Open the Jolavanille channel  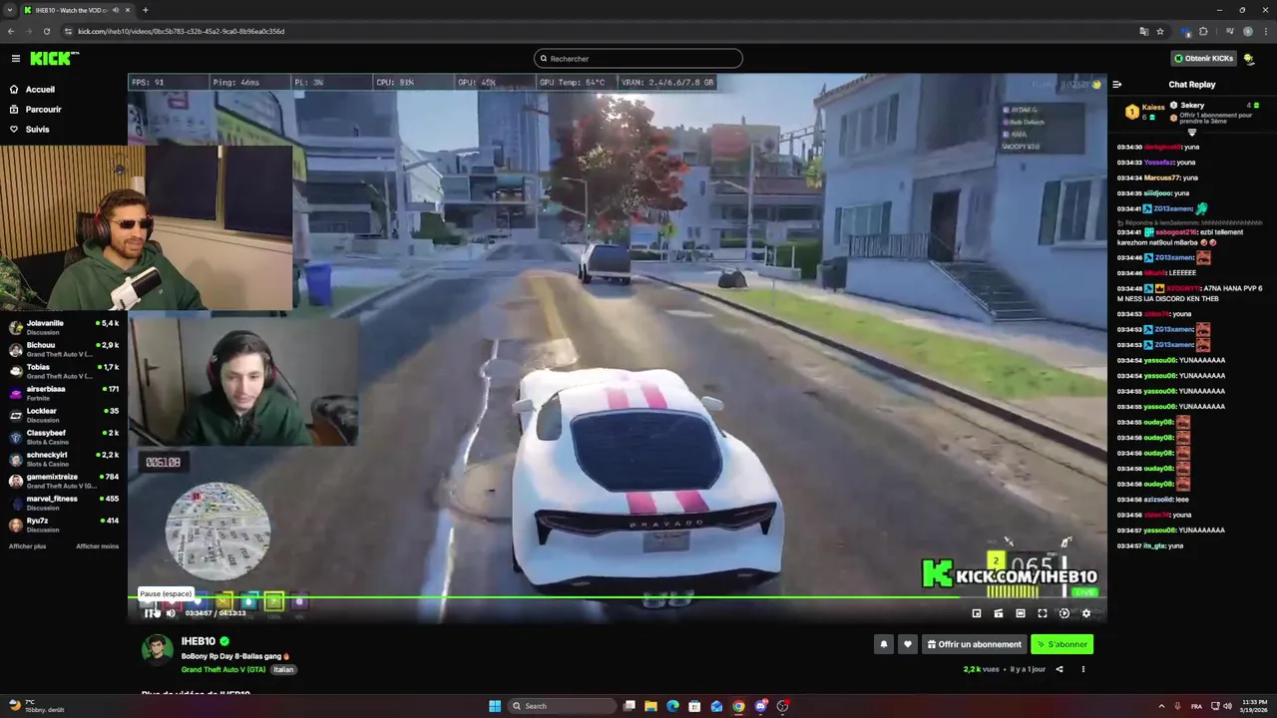click(x=64, y=327)
